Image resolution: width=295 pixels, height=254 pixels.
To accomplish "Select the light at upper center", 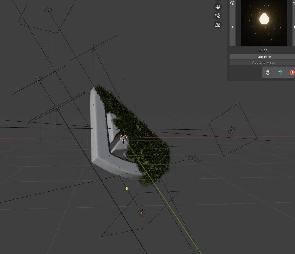I will 93,48.
